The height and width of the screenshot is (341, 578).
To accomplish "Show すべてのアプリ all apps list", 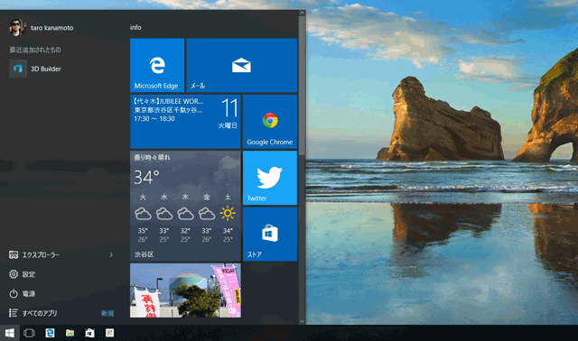I will [x=33, y=313].
